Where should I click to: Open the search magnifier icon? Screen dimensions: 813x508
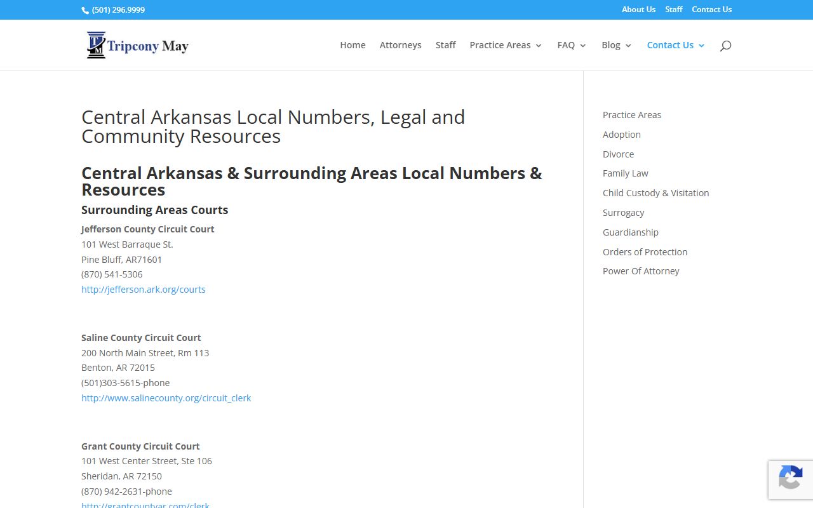tap(725, 46)
